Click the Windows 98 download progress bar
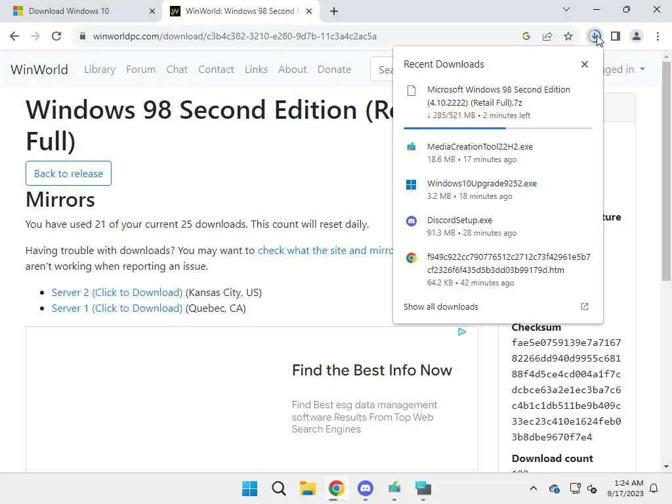The width and height of the screenshot is (672, 504). coord(498,128)
